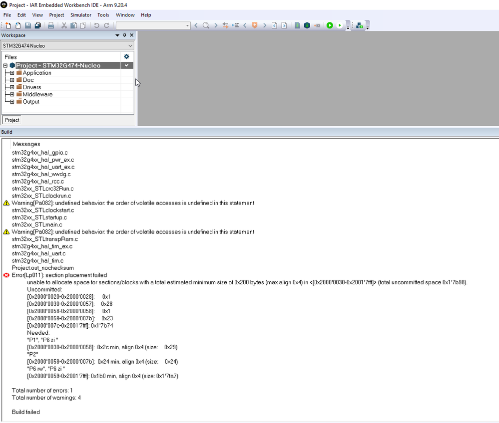Create a new document via toolbar

tap(8, 25)
